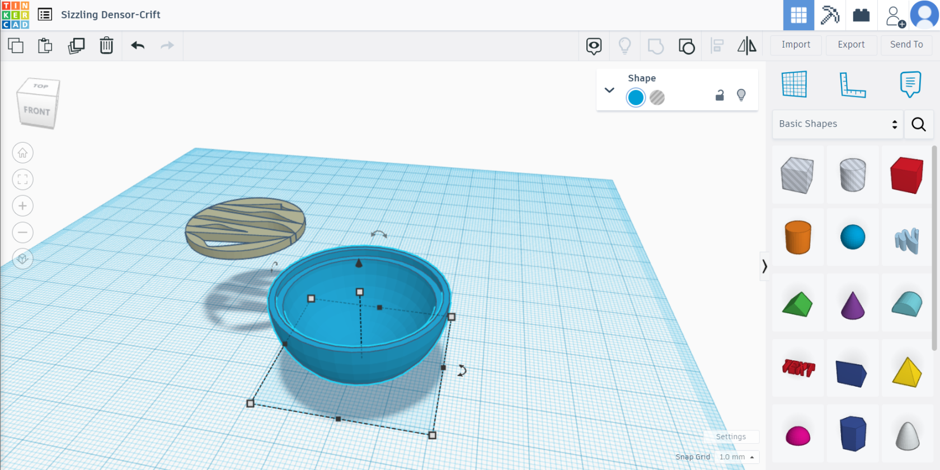Open the user profile avatar
The height and width of the screenshot is (470, 940).
point(924,15)
